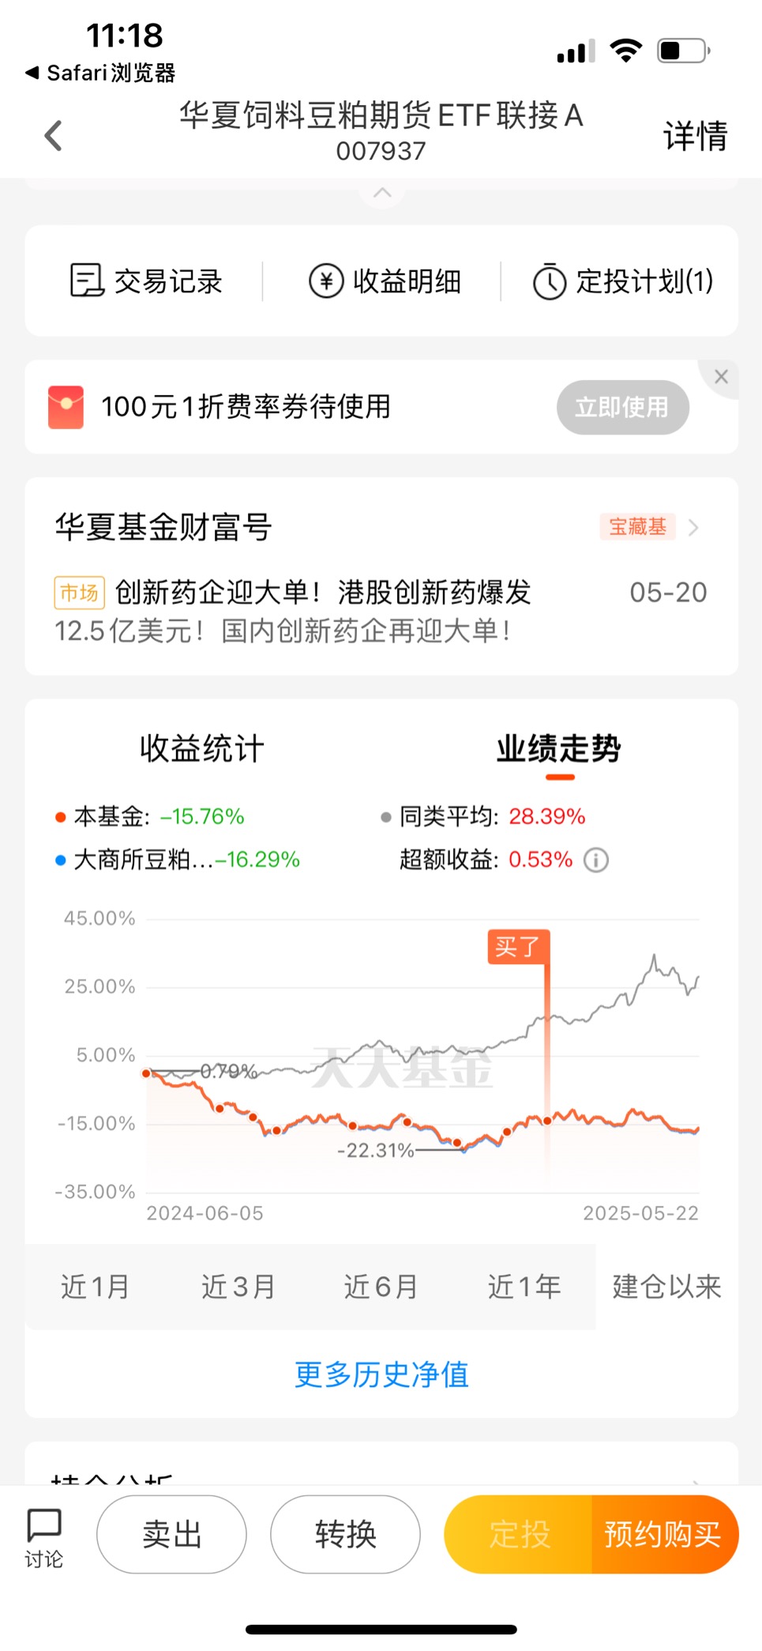762x1651 pixels.
Task: Expand 华夏基金财富号 with right chevron
Action: (x=693, y=527)
